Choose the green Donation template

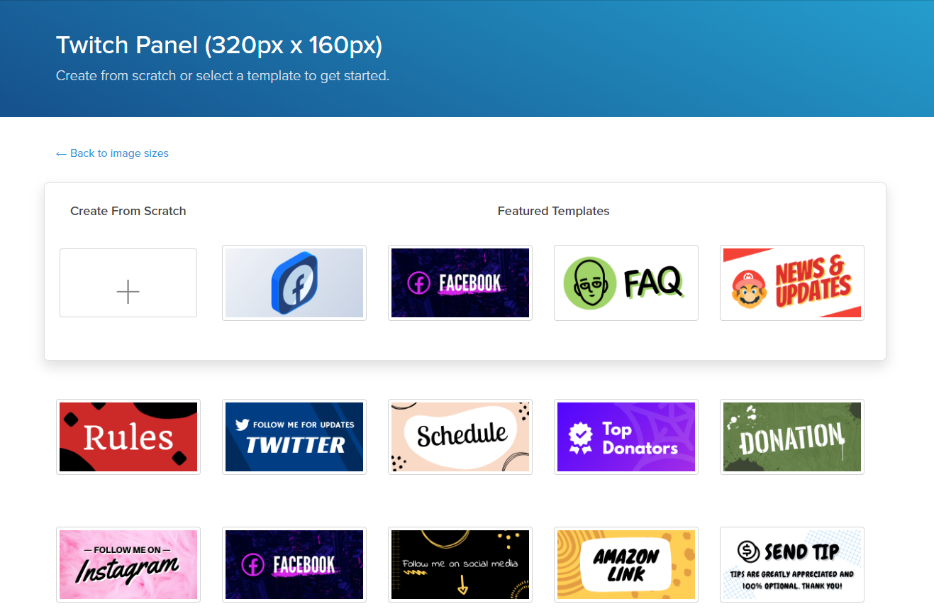coord(791,437)
